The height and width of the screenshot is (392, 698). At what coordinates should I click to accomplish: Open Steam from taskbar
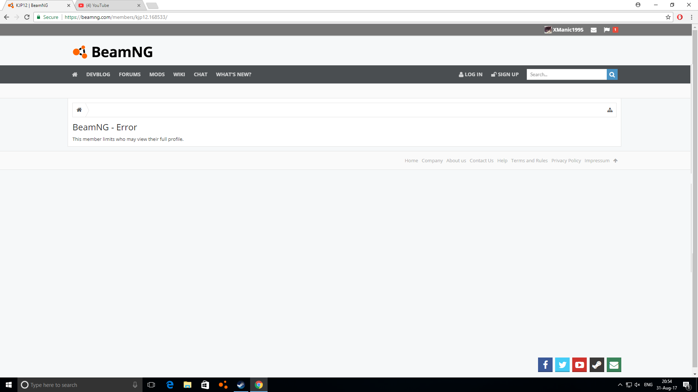tap(241, 385)
